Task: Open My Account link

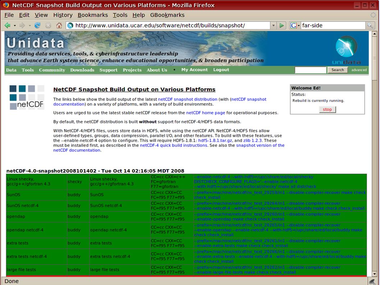Action: click(194, 70)
